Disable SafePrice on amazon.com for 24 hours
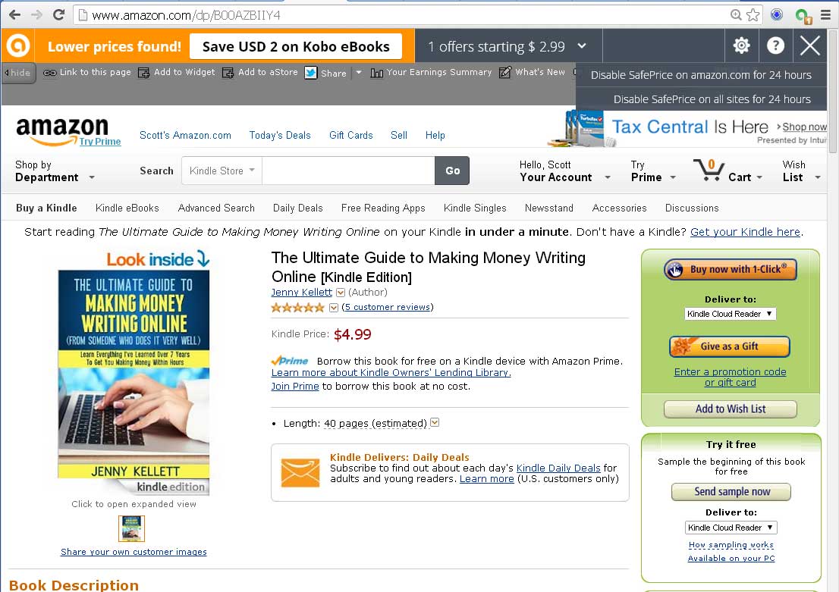 coord(701,75)
